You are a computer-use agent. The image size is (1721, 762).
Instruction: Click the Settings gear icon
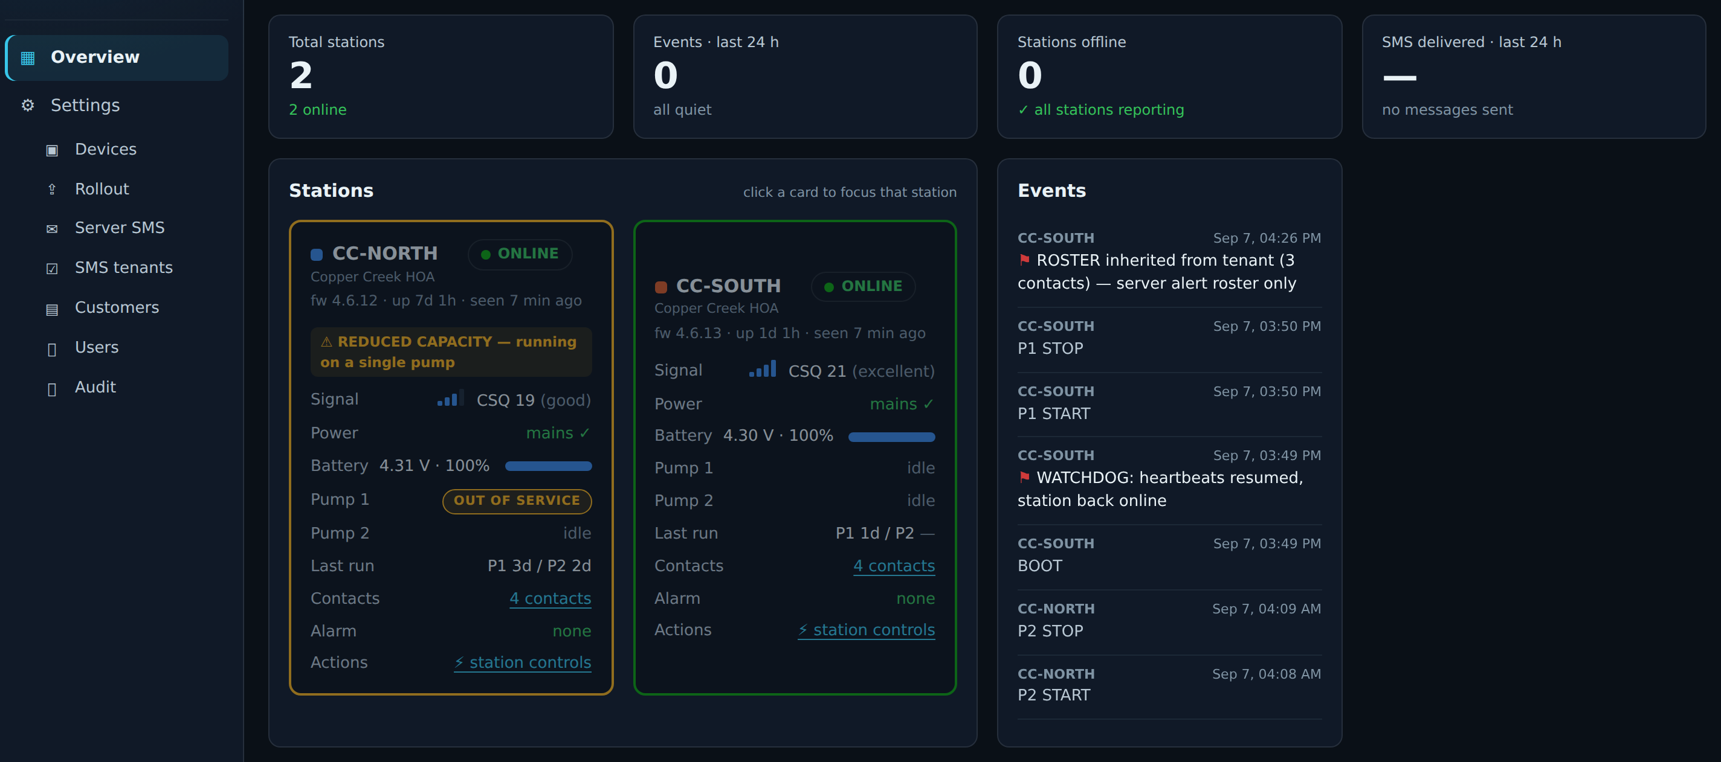27,106
